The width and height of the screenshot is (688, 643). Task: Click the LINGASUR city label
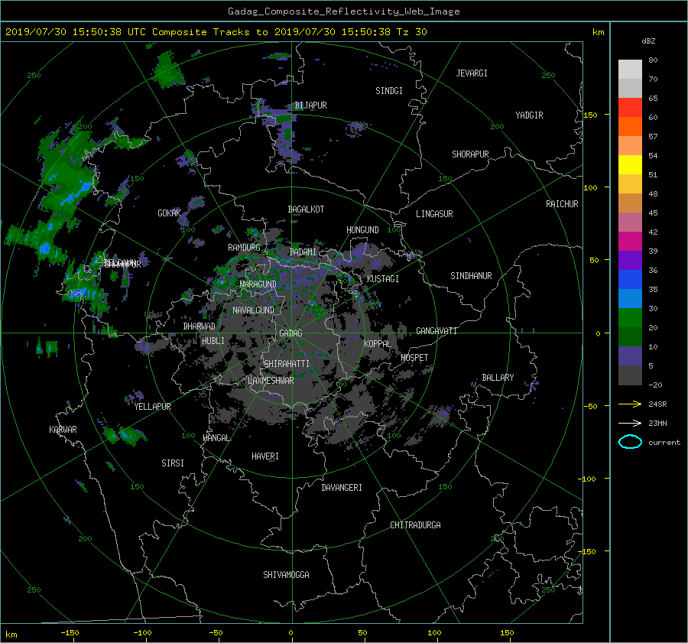pyautogui.click(x=434, y=214)
